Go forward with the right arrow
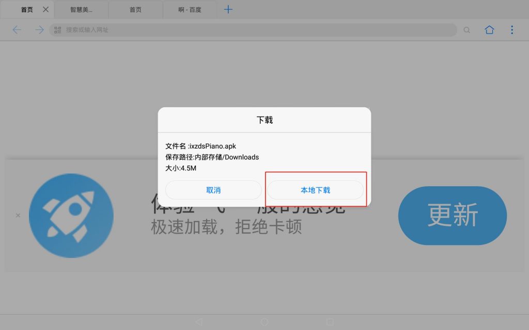Viewport: 529px width, 330px height. pyautogui.click(x=39, y=30)
